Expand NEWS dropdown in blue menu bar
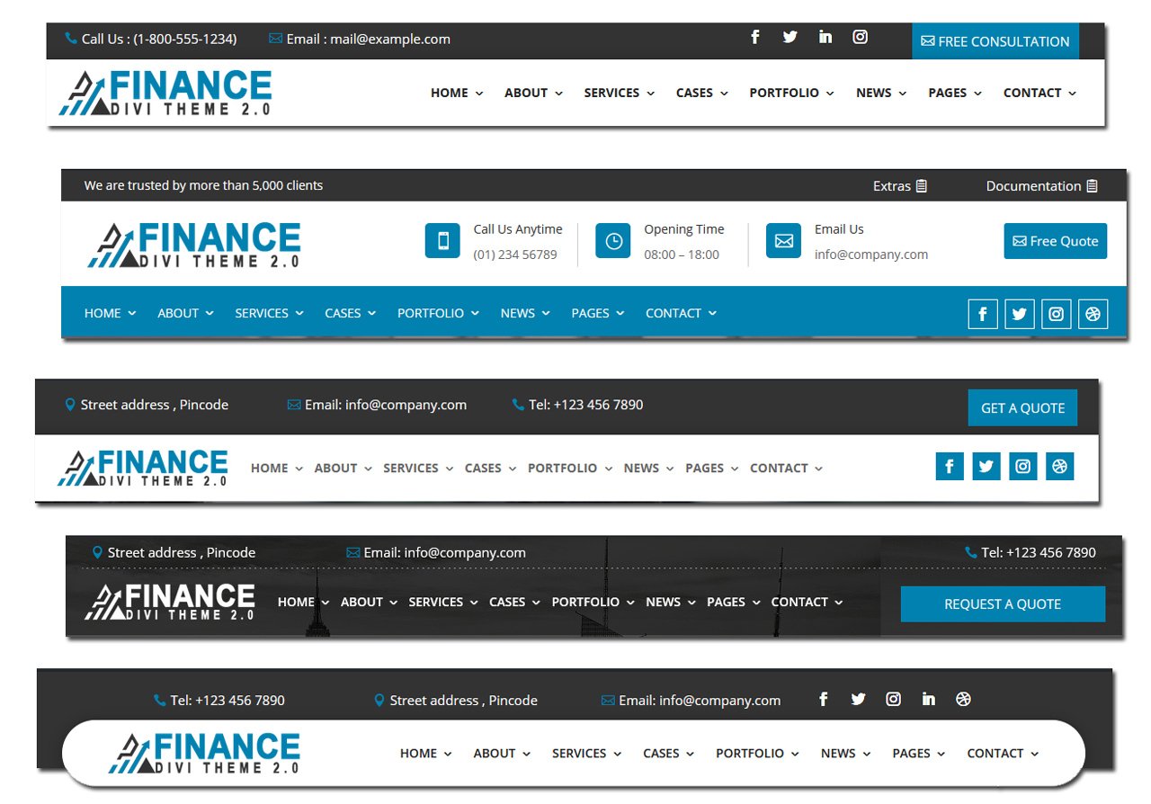This screenshot has width=1151, height=804. tap(546, 314)
